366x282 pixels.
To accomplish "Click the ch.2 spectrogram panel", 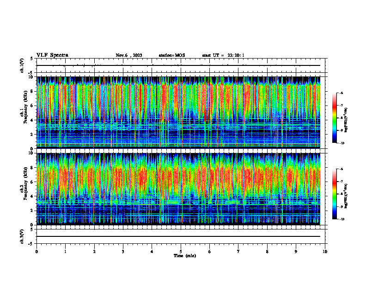I will (x=178, y=189).
